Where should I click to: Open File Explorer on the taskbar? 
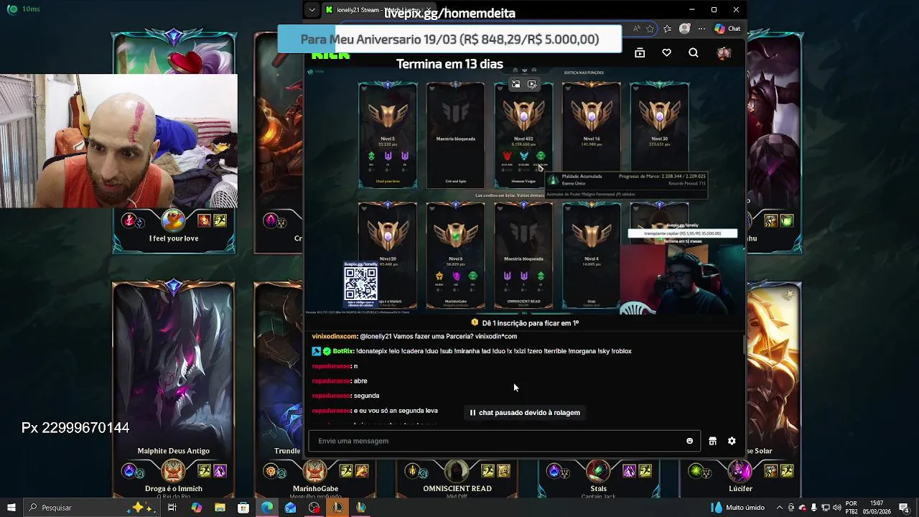(220, 508)
